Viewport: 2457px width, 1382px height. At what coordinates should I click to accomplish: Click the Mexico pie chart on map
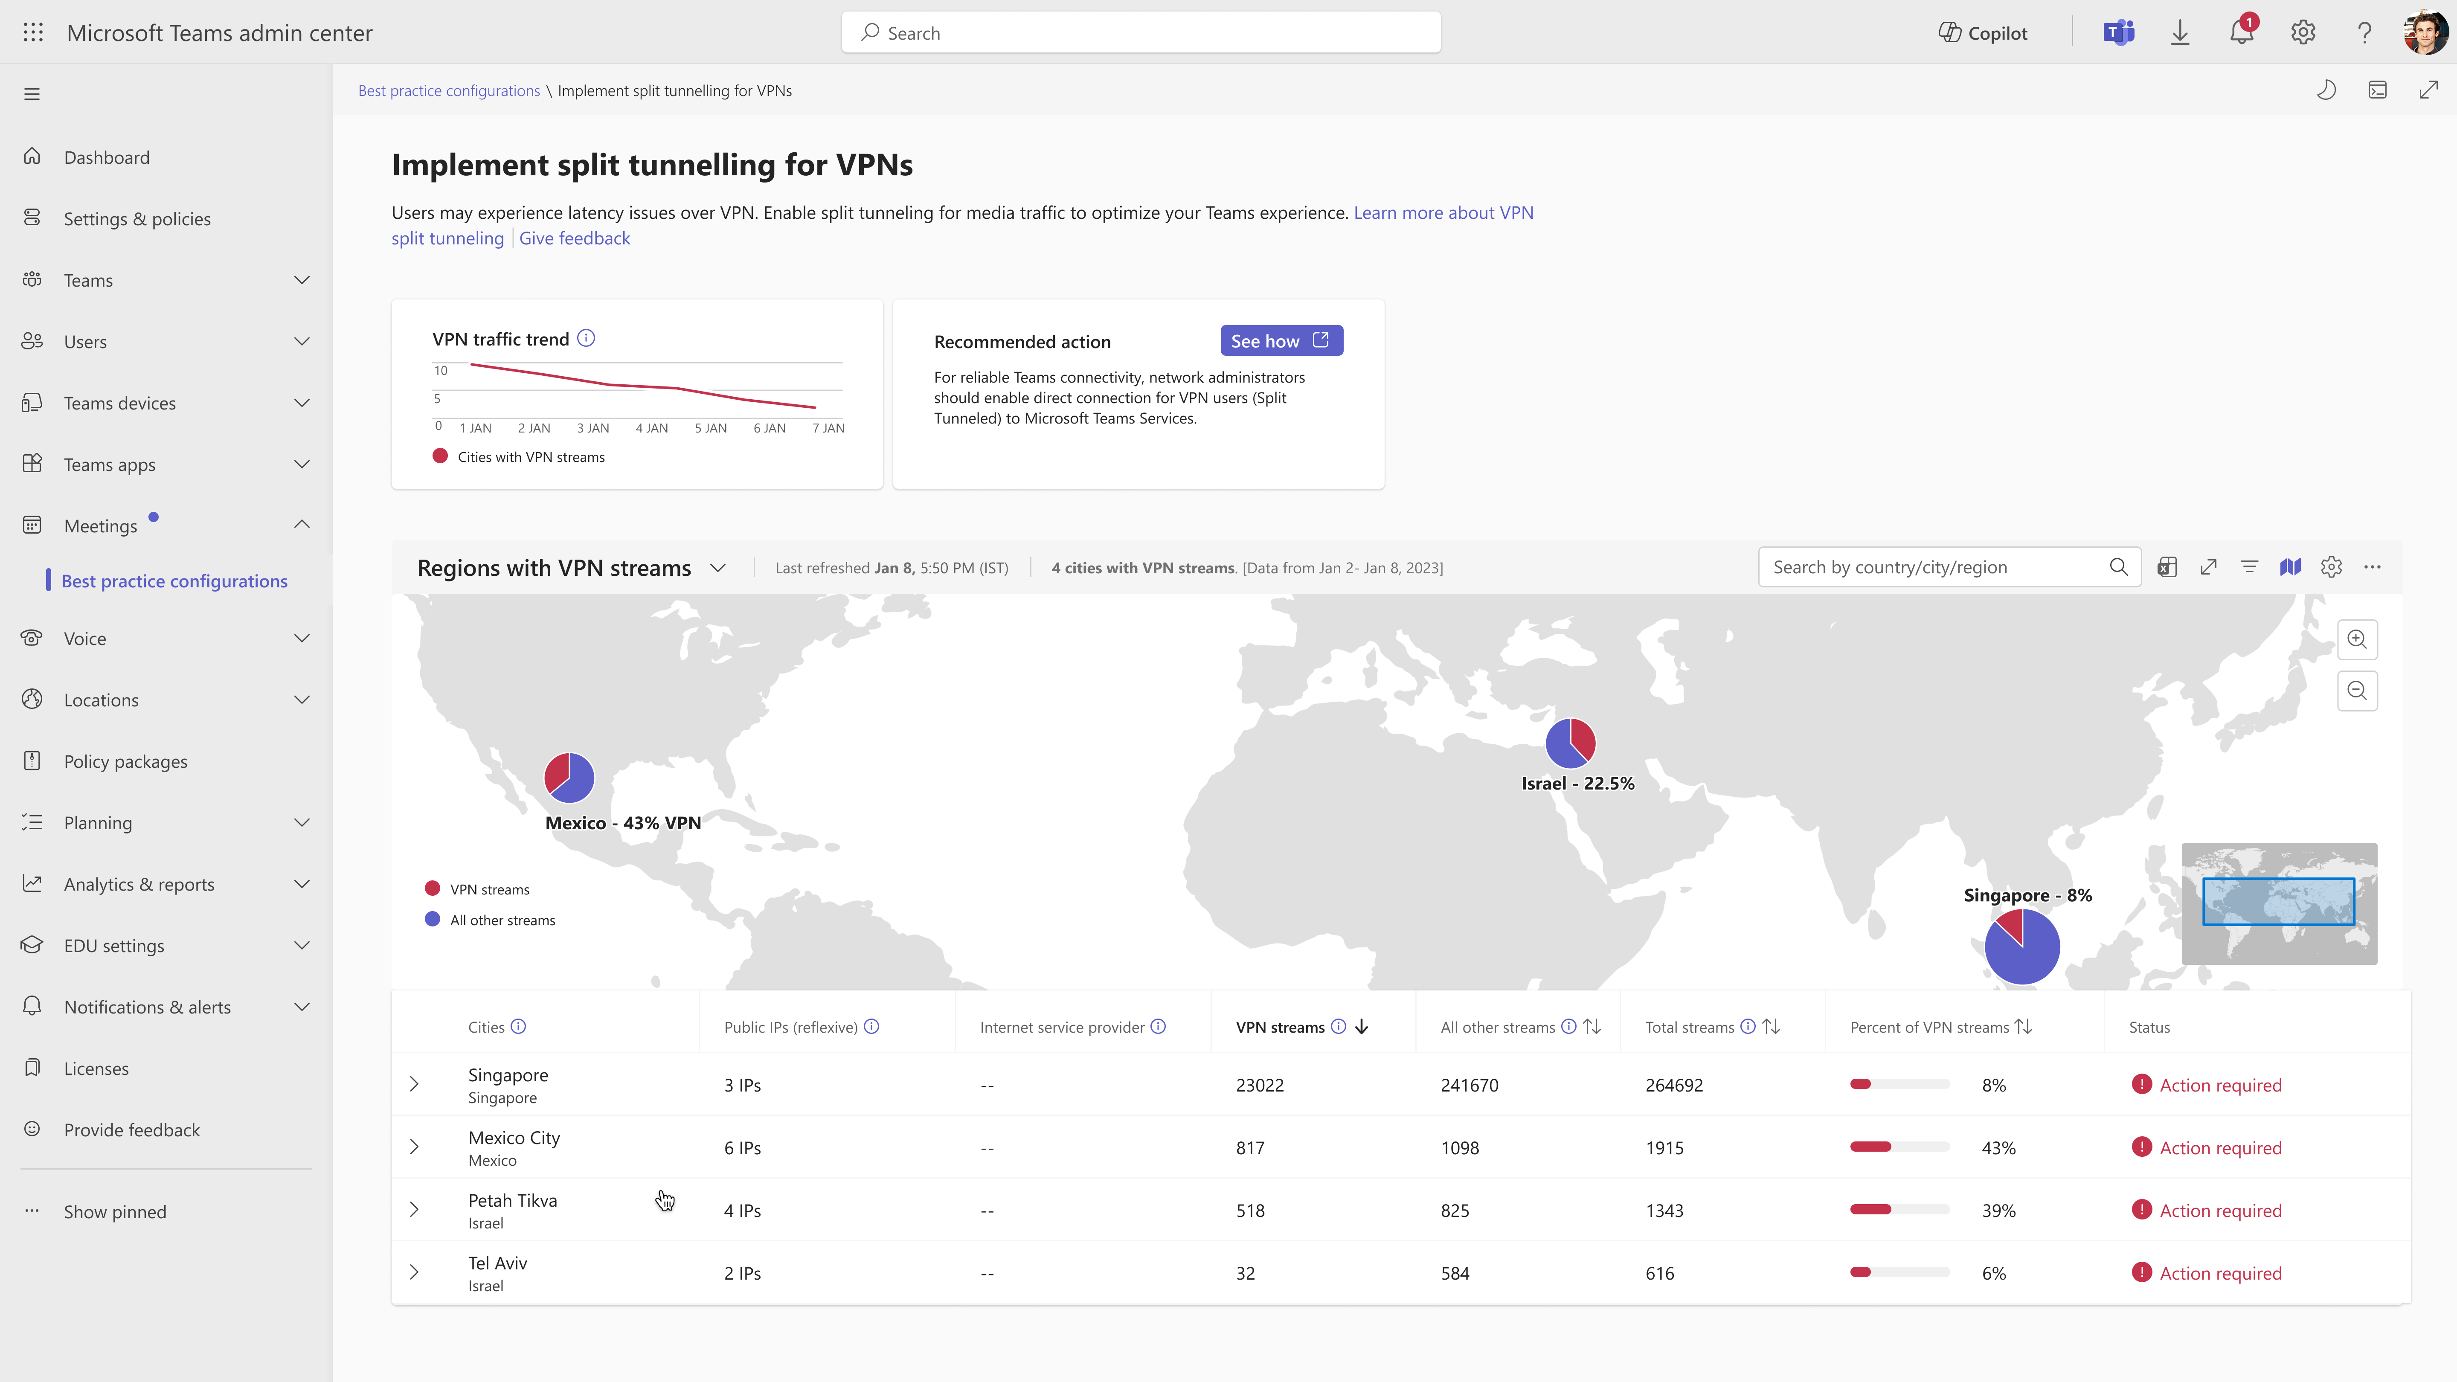click(569, 778)
